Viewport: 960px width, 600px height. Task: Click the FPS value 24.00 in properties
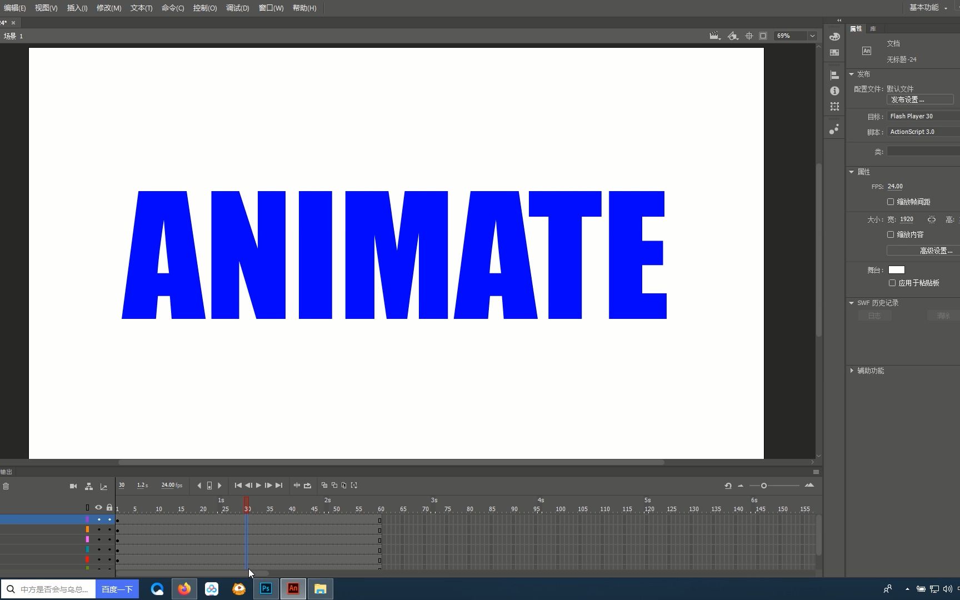coord(895,187)
